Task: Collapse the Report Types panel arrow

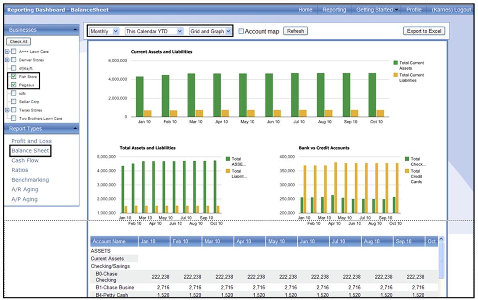Action: (x=75, y=129)
